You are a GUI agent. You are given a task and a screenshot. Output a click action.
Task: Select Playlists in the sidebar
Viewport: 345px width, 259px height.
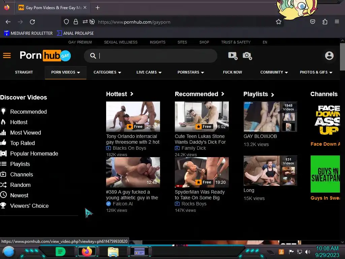pos(20,164)
